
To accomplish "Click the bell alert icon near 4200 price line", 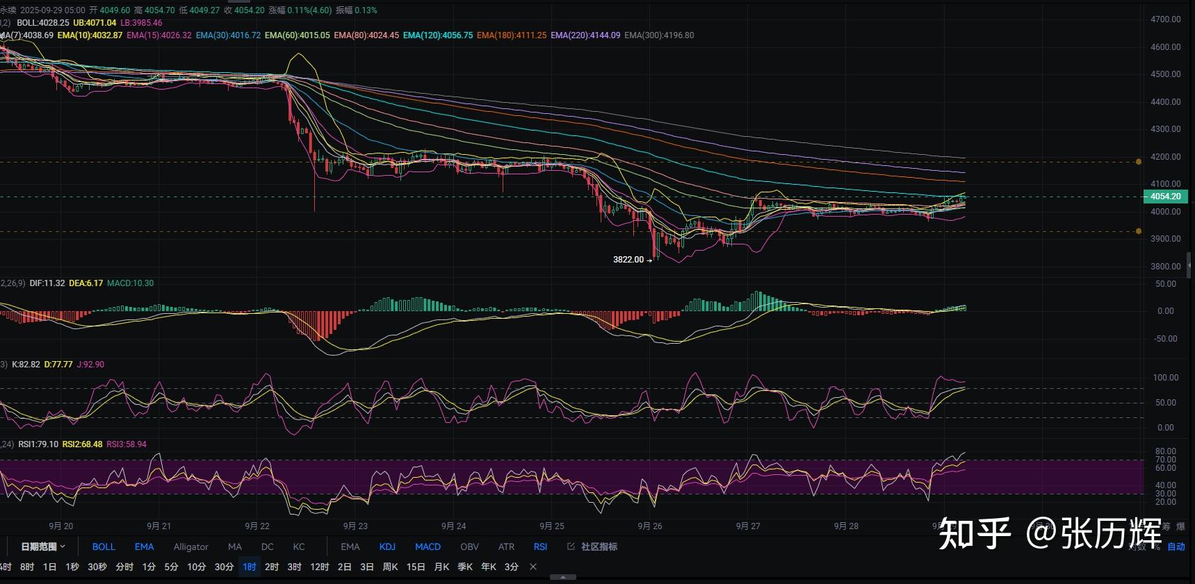I will pyautogui.click(x=1138, y=162).
